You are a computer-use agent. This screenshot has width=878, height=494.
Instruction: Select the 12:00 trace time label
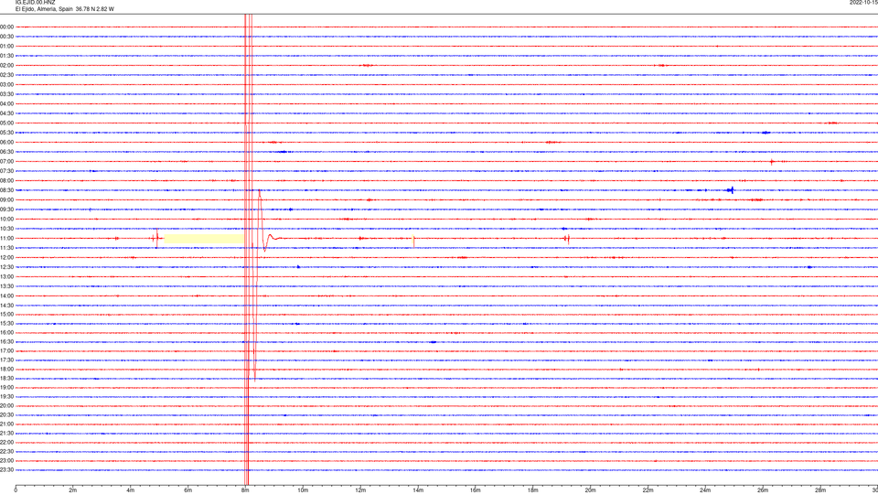6,258
